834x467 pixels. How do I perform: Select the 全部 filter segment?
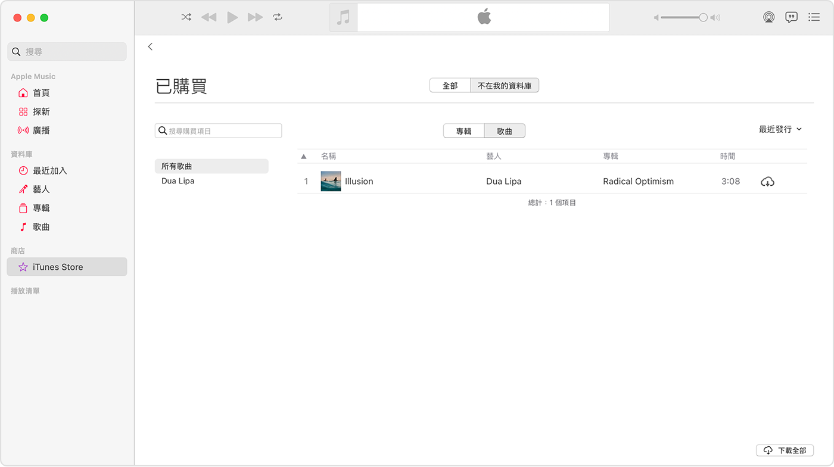click(x=450, y=86)
